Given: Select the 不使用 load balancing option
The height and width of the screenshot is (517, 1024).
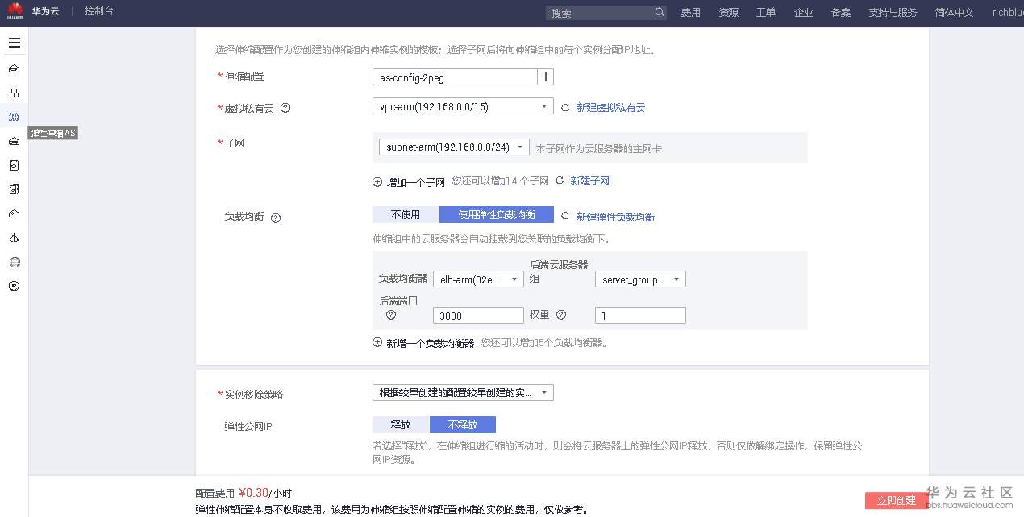Looking at the screenshot, I should click(x=406, y=215).
